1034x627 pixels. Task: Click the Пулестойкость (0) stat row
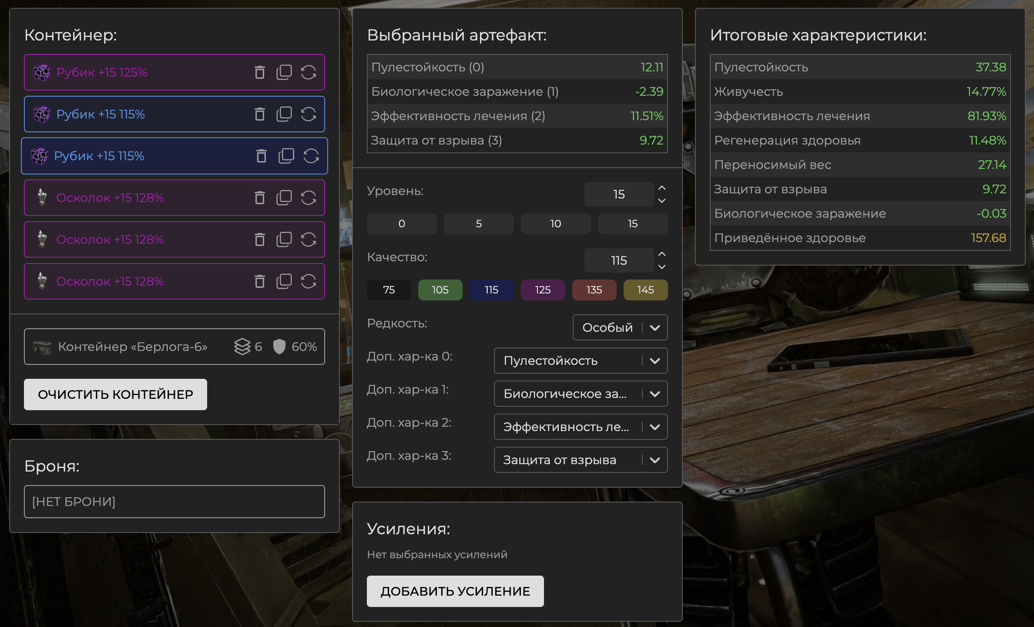pyautogui.click(x=517, y=67)
